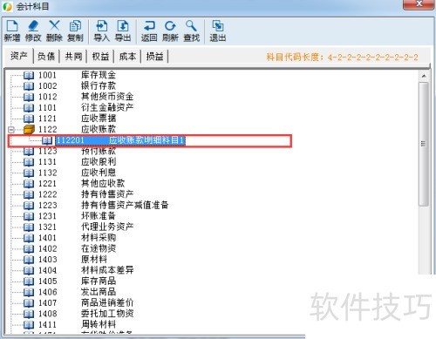Click the account code 1402
Screen dimensions: 436x339
tap(47, 248)
